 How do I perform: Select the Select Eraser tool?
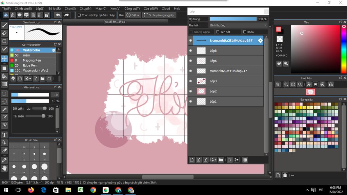(x=4, y=125)
